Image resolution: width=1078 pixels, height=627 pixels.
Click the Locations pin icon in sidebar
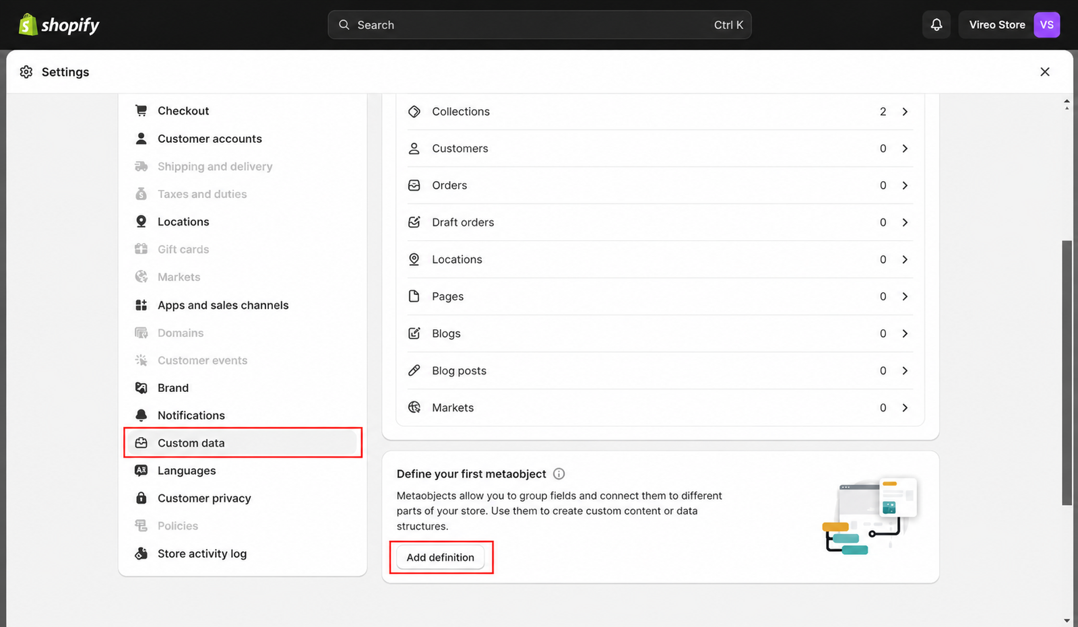[141, 222]
